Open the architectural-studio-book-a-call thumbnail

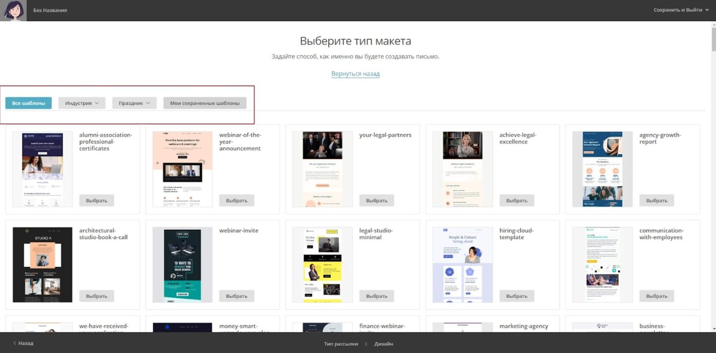pos(43,265)
